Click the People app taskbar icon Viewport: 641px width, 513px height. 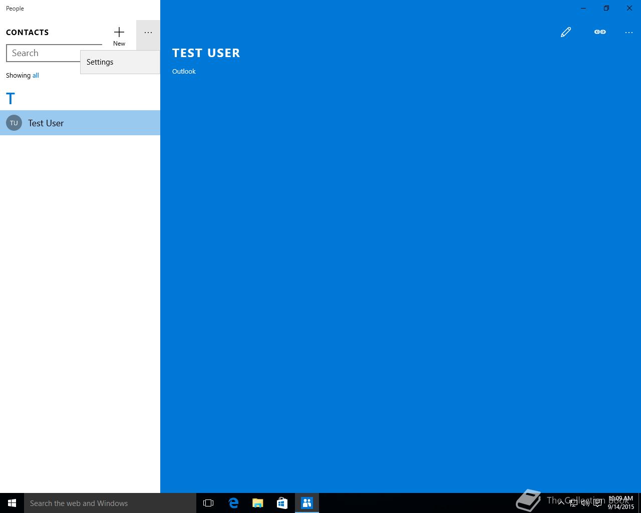click(307, 503)
